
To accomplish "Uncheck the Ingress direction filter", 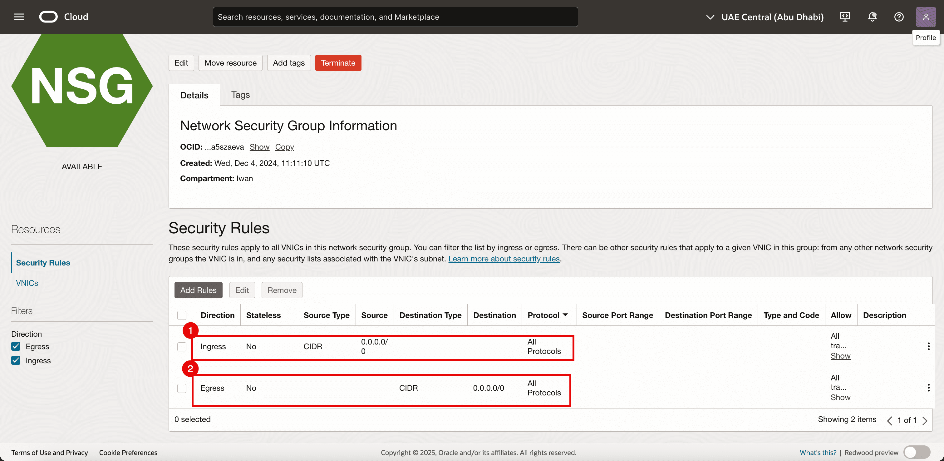I will coord(16,360).
